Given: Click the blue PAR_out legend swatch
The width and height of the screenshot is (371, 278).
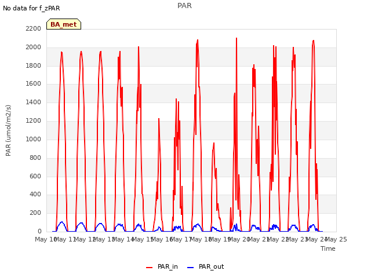Looking at the screenshot, I should pyautogui.click(x=191, y=268).
